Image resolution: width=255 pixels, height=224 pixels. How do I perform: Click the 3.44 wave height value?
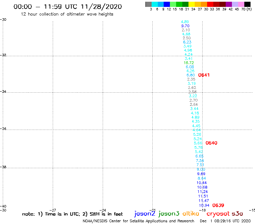194,109
